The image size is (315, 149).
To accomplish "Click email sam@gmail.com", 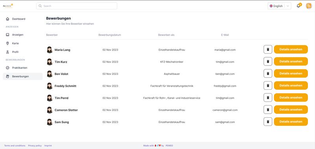I will [225, 122].
